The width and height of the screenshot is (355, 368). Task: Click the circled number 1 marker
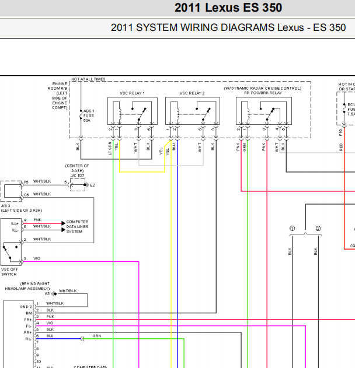click(292, 229)
